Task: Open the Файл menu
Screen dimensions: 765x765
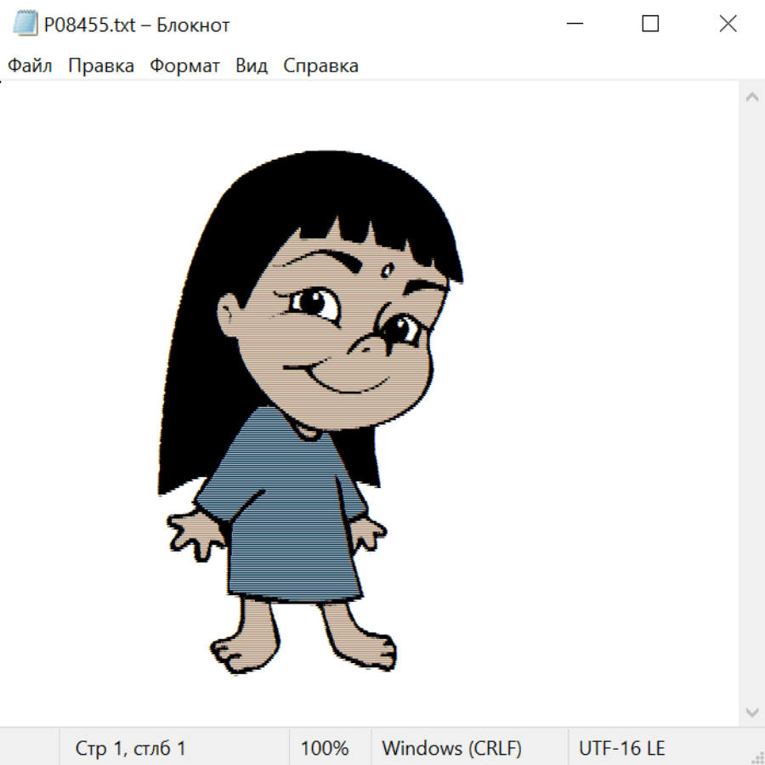Action: pyautogui.click(x=31, y=66)
